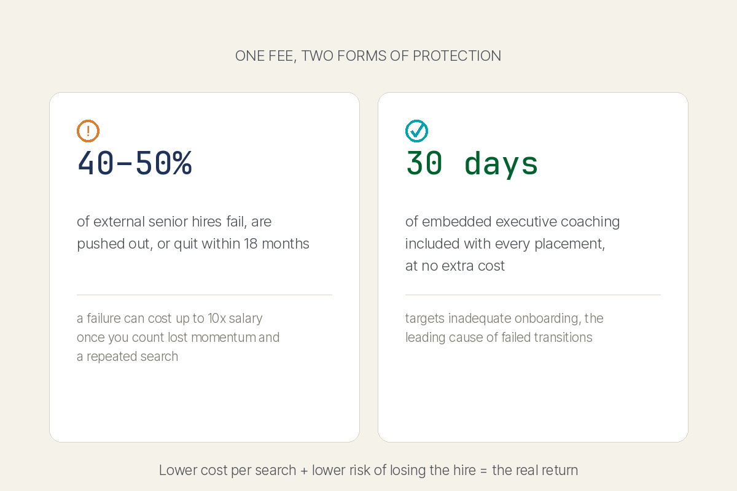Screen dimensions: 737x491
Task: Click the "leading cause of failed transitions" line
Action: click(x=499, y=338)
